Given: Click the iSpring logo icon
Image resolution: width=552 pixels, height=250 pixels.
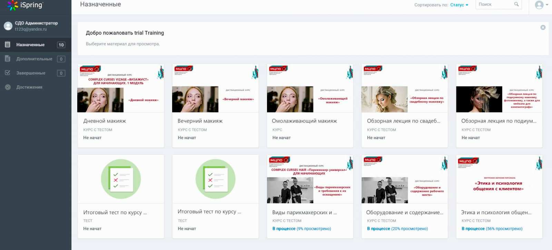Looking at the screenshot, I should pyautogui.click(x=12, y=5).
